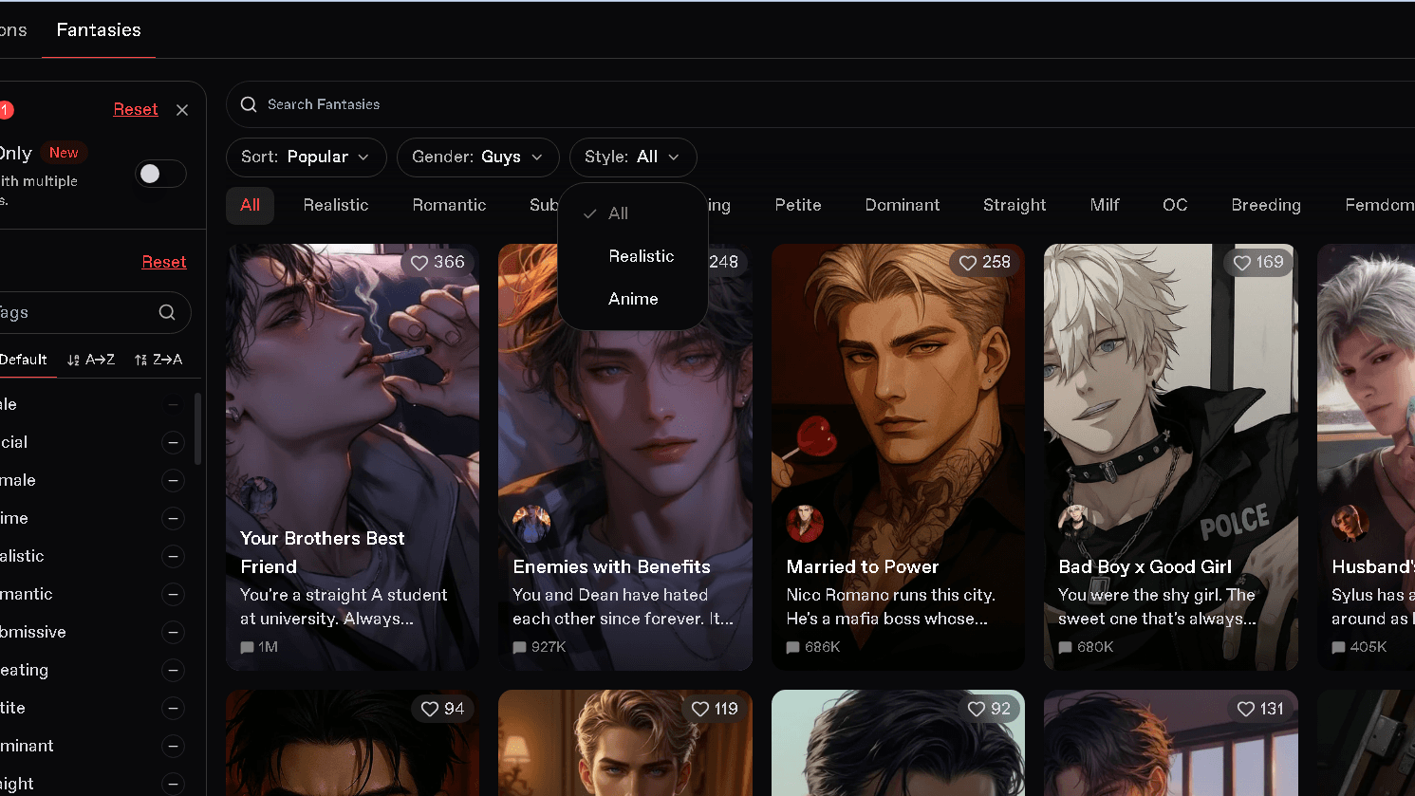Click the 686K chat count icon
This screenshot has width=1415, height=796.
coord(793,647)
